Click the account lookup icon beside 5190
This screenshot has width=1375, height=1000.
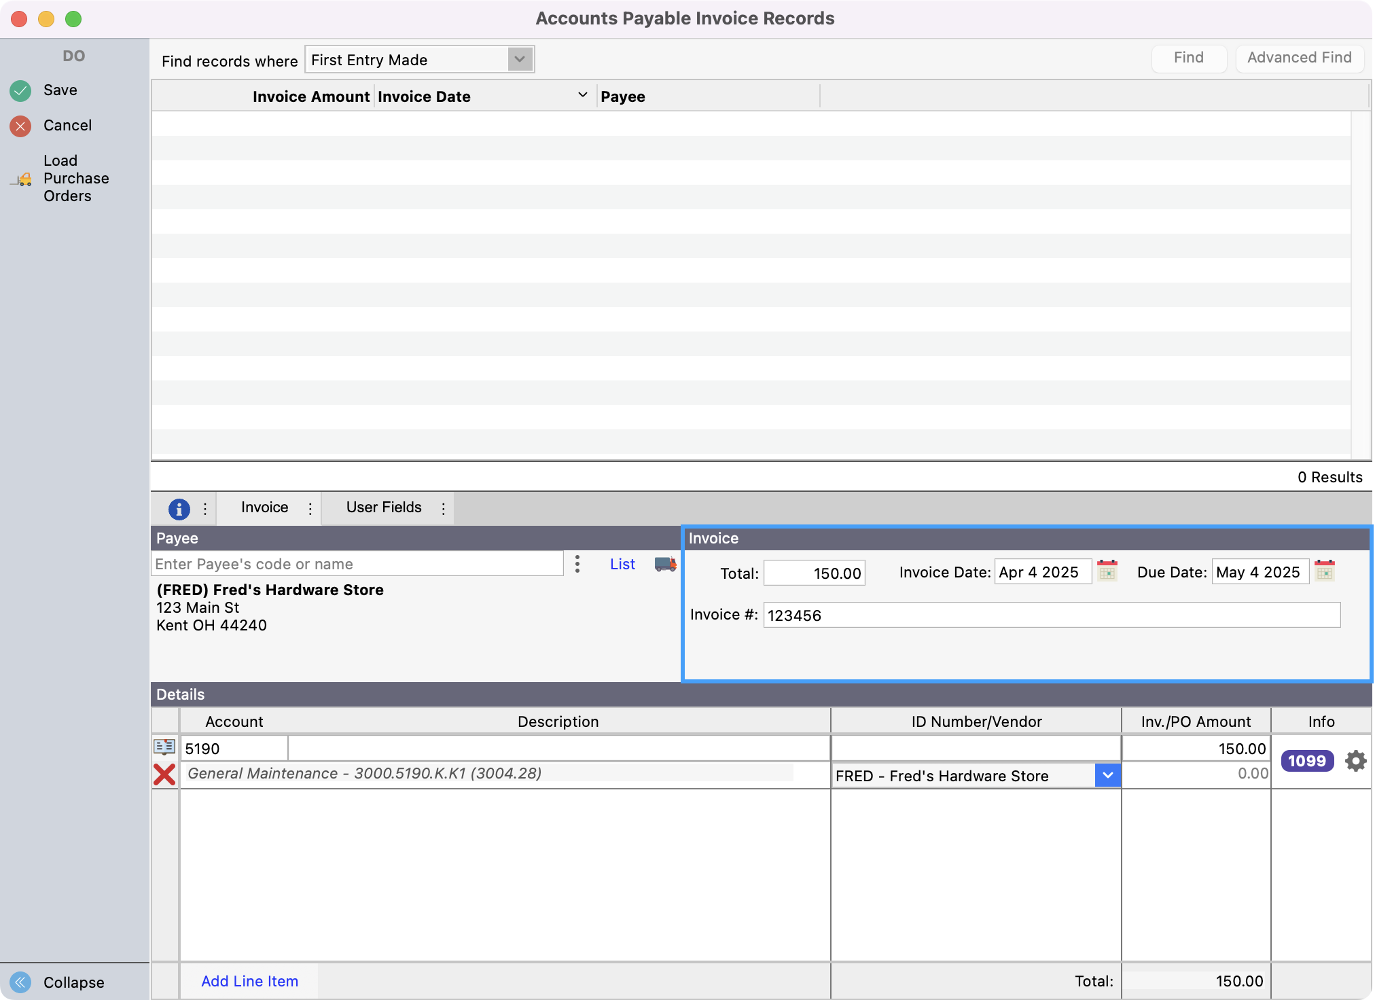164,747
